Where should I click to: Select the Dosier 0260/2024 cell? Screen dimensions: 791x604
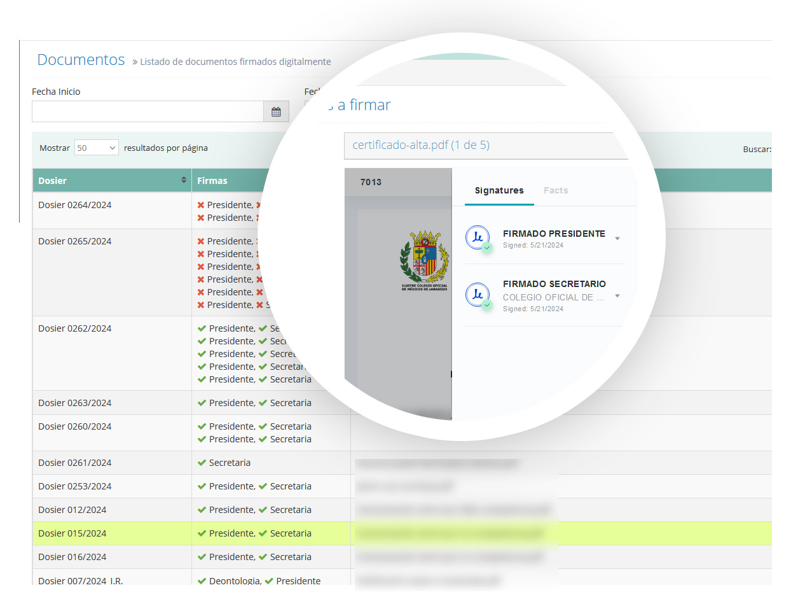pyautogui.click(x=112, y=433)
